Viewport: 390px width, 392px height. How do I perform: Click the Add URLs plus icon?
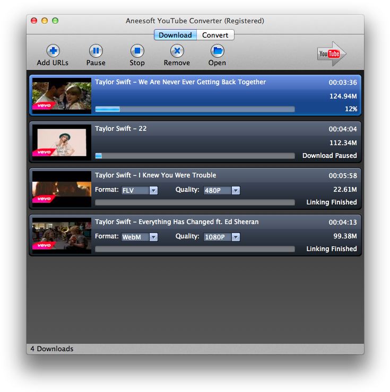(53, 51)
